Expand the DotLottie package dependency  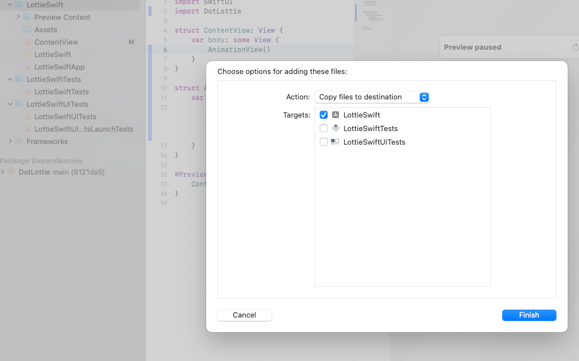3,172
